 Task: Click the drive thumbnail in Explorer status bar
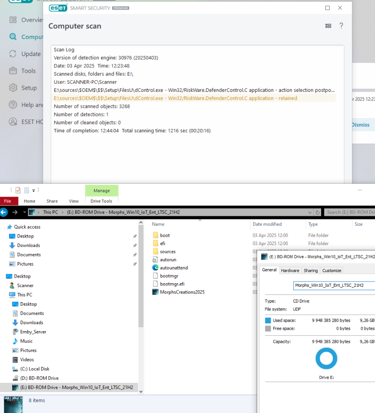click(x=13, y=404)
